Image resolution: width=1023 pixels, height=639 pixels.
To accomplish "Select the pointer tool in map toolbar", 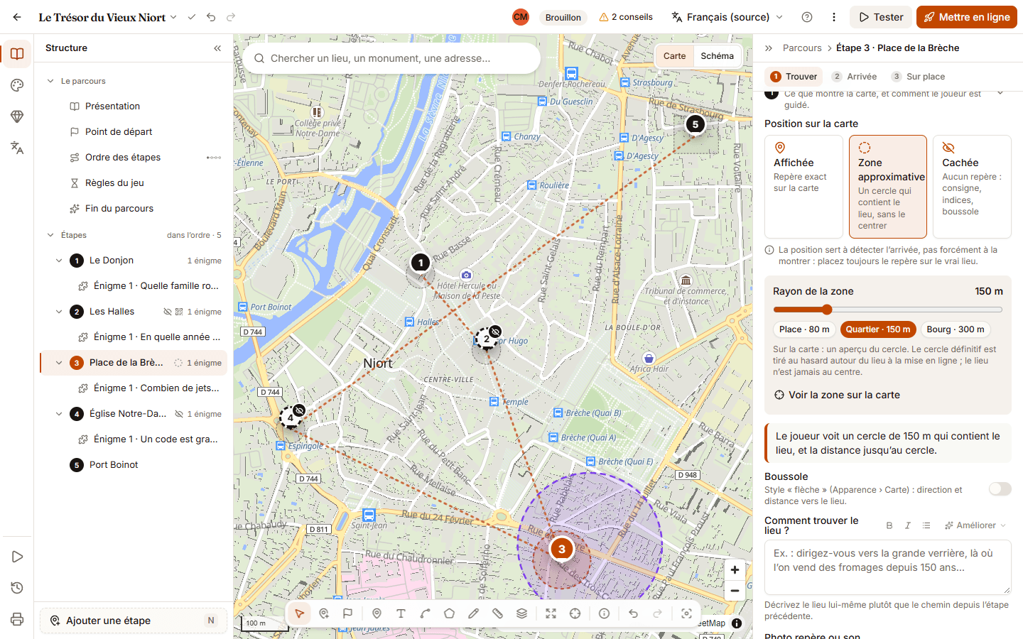I will pyautogui.click(x=300, y=613).
